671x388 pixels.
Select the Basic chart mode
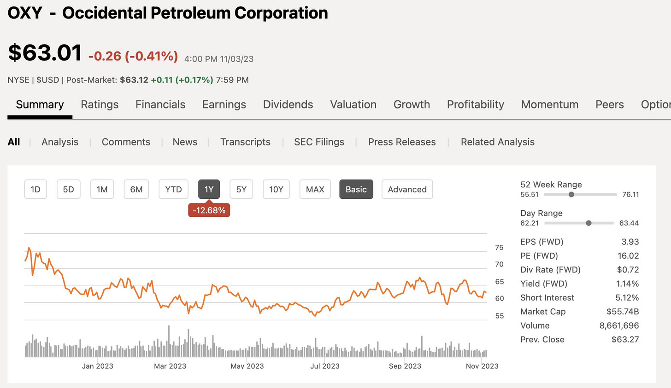pyautogui.click(x=356, y=189)
